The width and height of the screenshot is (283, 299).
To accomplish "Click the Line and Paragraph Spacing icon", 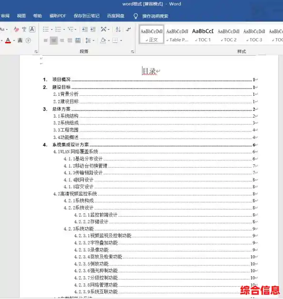I will [88, 40].
